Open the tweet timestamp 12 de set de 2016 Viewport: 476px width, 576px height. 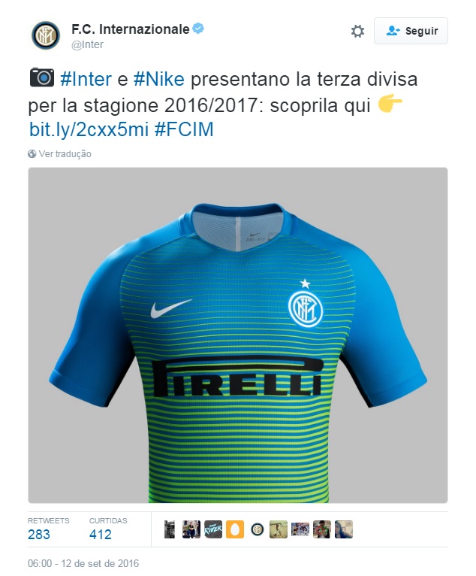coord(83,563)
